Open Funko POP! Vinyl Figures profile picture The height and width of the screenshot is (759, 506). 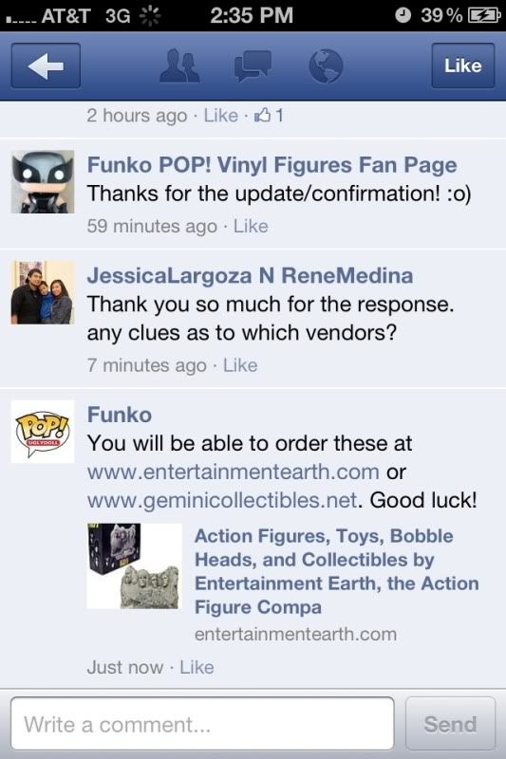point(43,181)
